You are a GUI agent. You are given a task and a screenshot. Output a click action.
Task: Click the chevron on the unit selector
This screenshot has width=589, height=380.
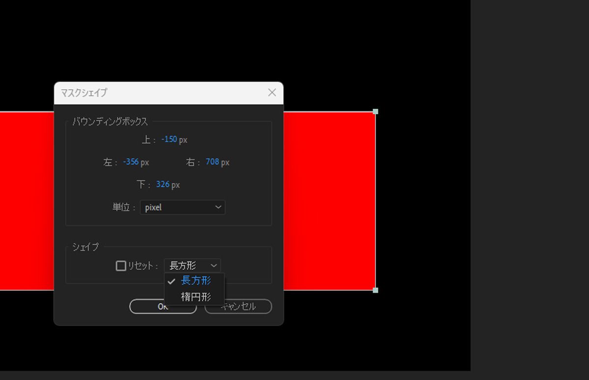(x=218, y=207)
